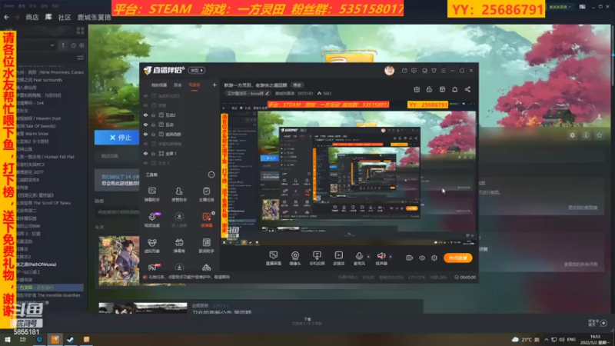Toggle visibility of the 互动2 source
Image resolution: width=615 pixels, height=346 pixels.
[145, 115]
